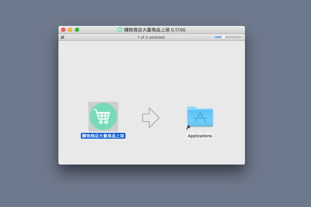Minimize the window using the yellow button
311x207 pixels.
coord(70,30)
